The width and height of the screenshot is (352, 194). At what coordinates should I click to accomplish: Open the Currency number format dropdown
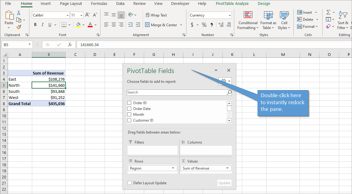[230, 15]
